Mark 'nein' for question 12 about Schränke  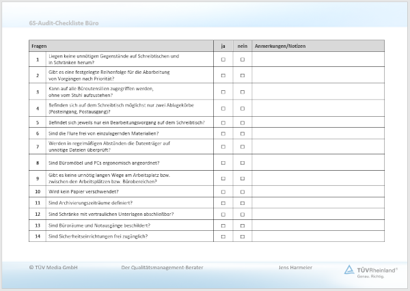(243, 214)
